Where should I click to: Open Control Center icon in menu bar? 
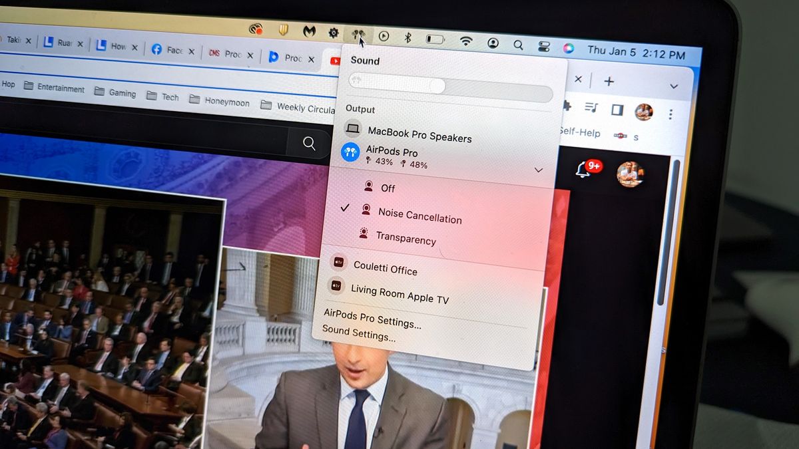pyautogui.click(x=544, y=47)
